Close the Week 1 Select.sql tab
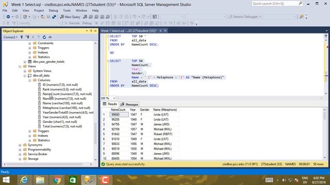This screenshot has height=185, width=330. (x=165, y=31)
